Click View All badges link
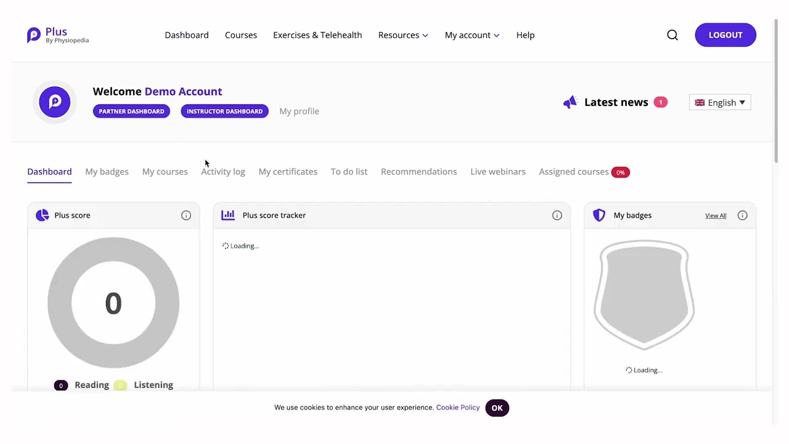789x444 pixels. (x=716, y=215)
